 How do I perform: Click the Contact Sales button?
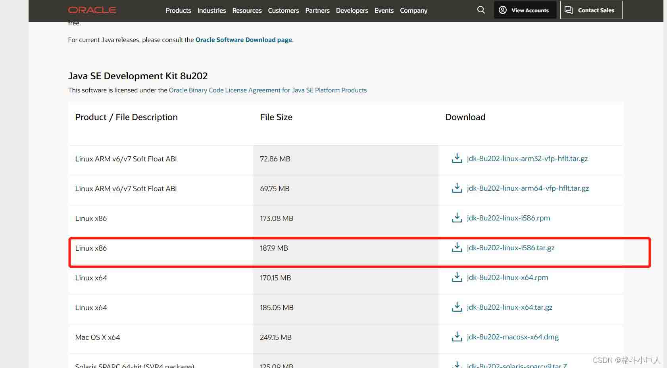(591, 10)
